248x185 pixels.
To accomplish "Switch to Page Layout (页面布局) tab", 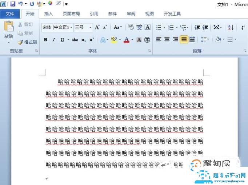I will [x=71, y=14].
